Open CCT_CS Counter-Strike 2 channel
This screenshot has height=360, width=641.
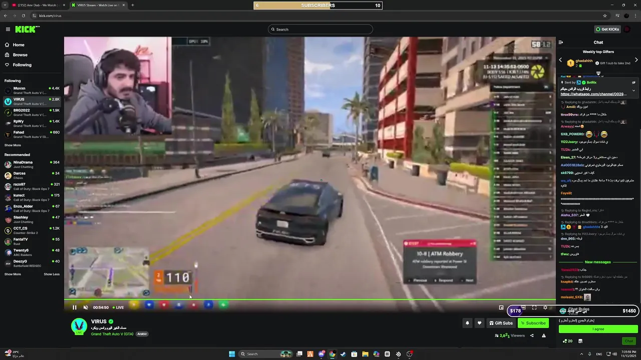point(32,230)
